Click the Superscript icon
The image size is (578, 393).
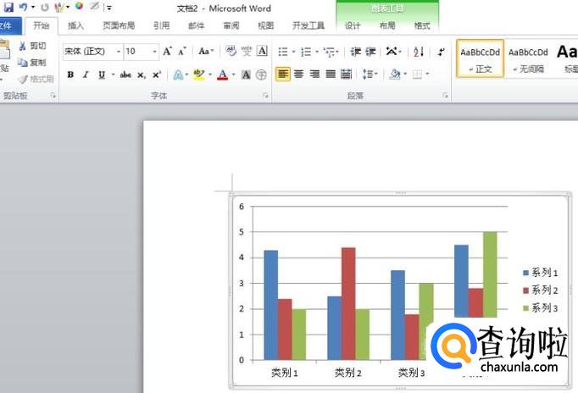[x=157, y=75]
